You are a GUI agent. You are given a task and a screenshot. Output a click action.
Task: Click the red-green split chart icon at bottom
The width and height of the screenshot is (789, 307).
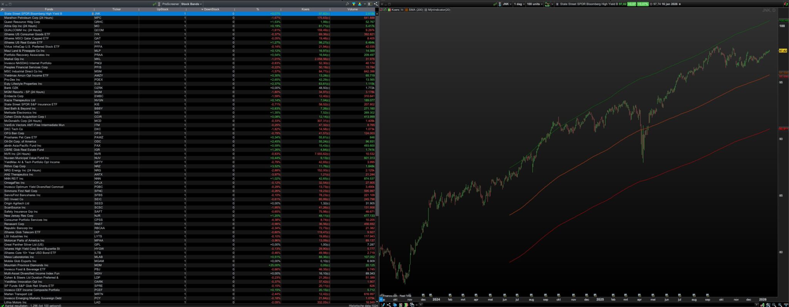click(406, 305)
